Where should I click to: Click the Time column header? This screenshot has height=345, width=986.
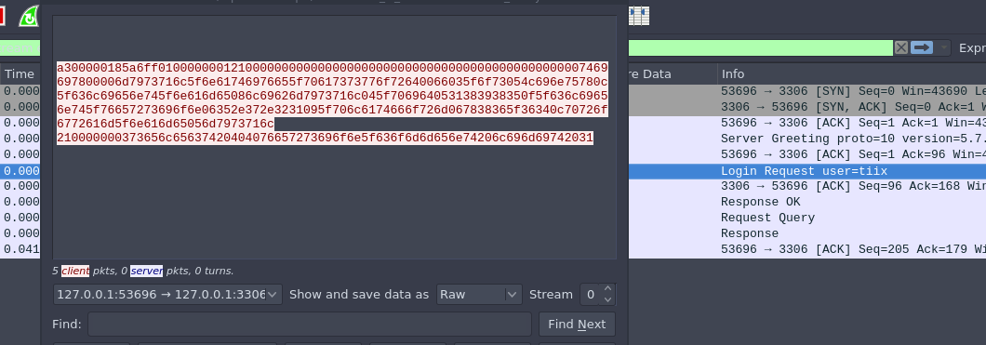20,74
